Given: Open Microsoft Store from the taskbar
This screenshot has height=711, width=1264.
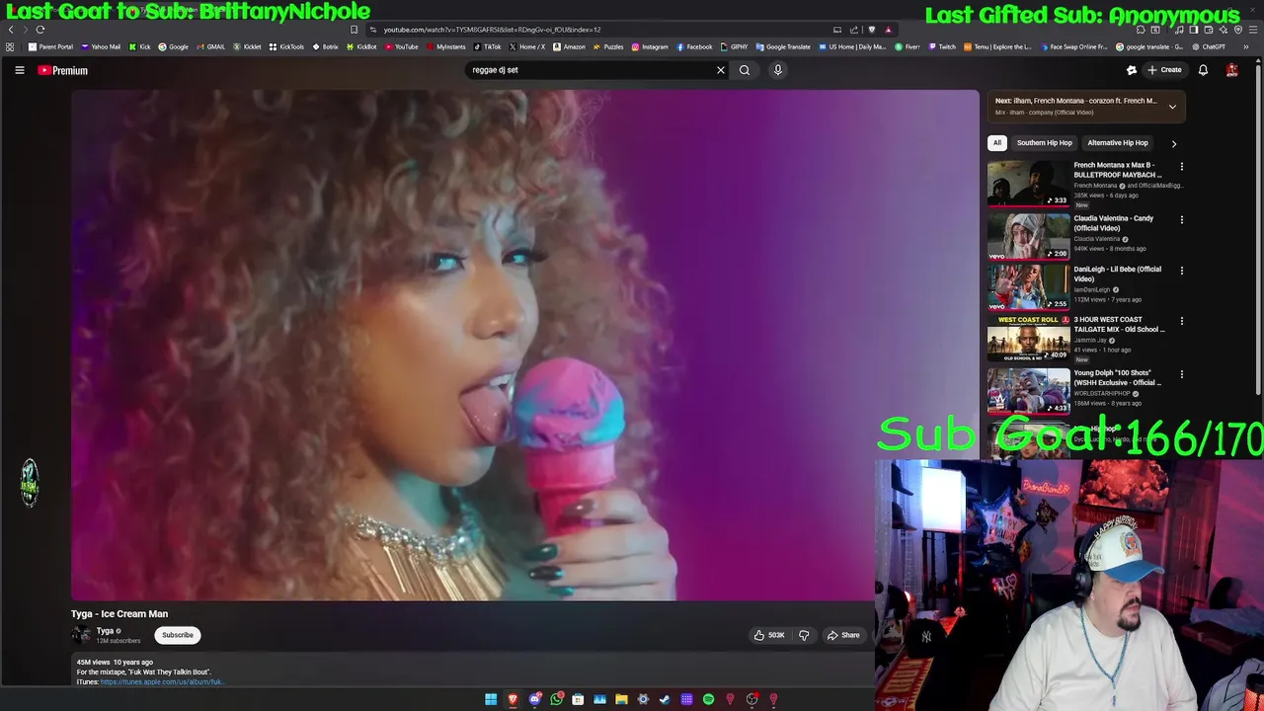Looking at the screenshot, I should (x=578, y=699).
